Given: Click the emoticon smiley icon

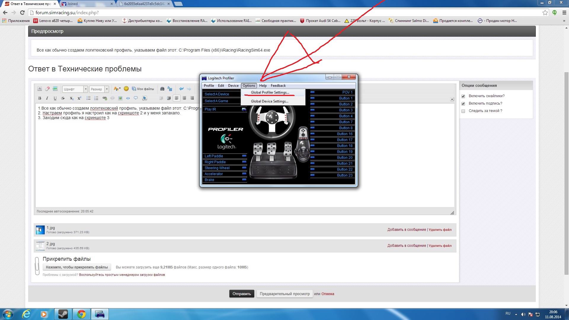Looking at the screenshot, I should coord(126,89).
